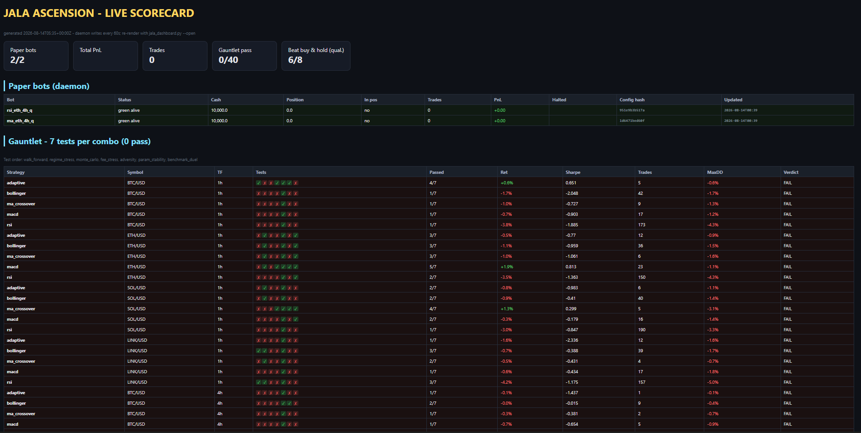
Task: Click the green check in adaptive BTC/USD 4h row
Action: pos(283,392)
